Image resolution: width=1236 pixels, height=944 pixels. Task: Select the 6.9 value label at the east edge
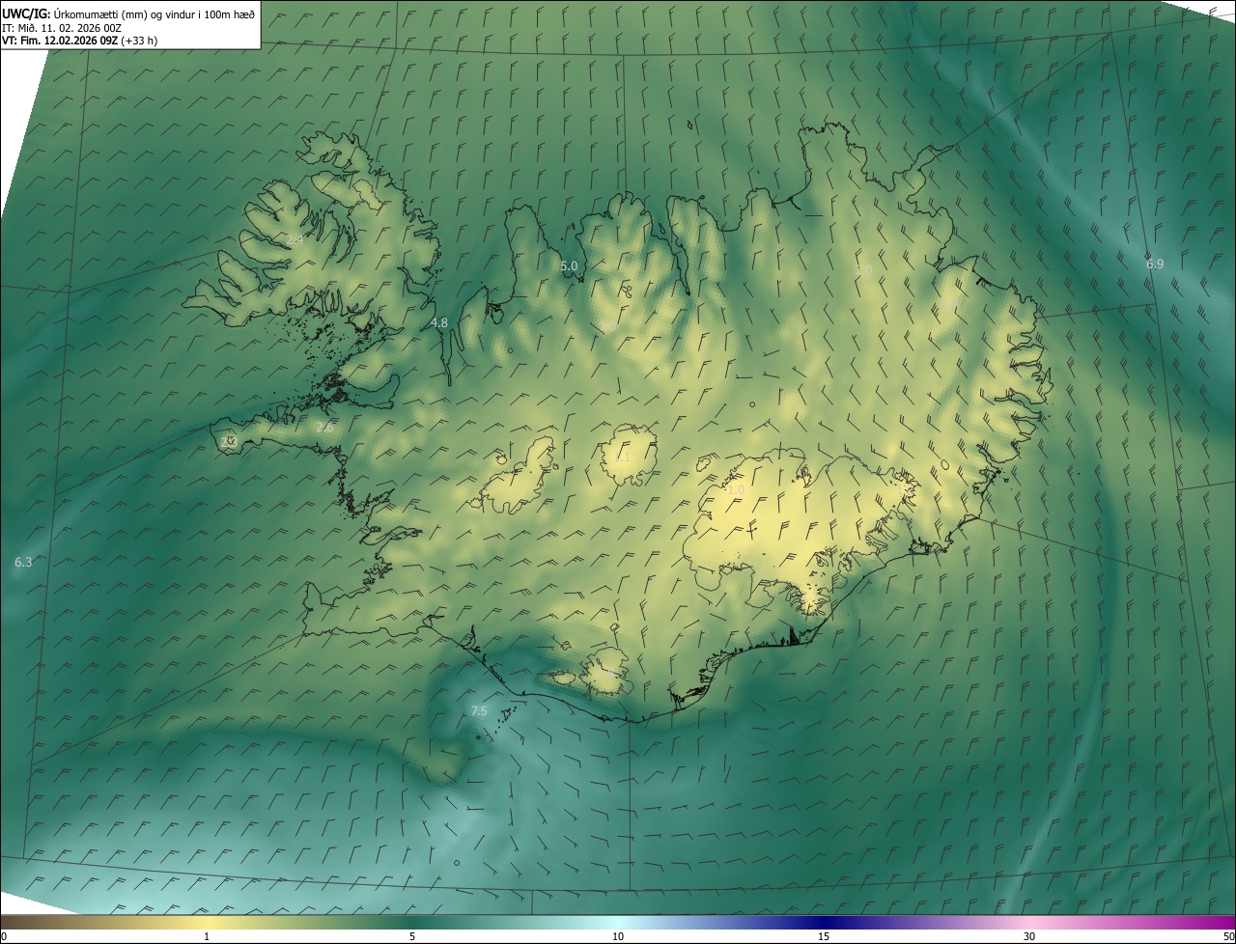1155,264
